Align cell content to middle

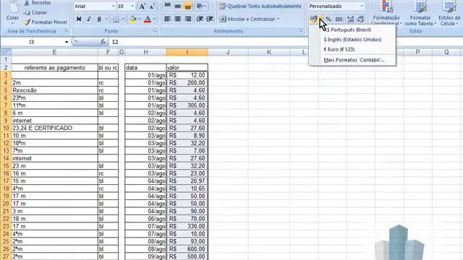point(177,6)
